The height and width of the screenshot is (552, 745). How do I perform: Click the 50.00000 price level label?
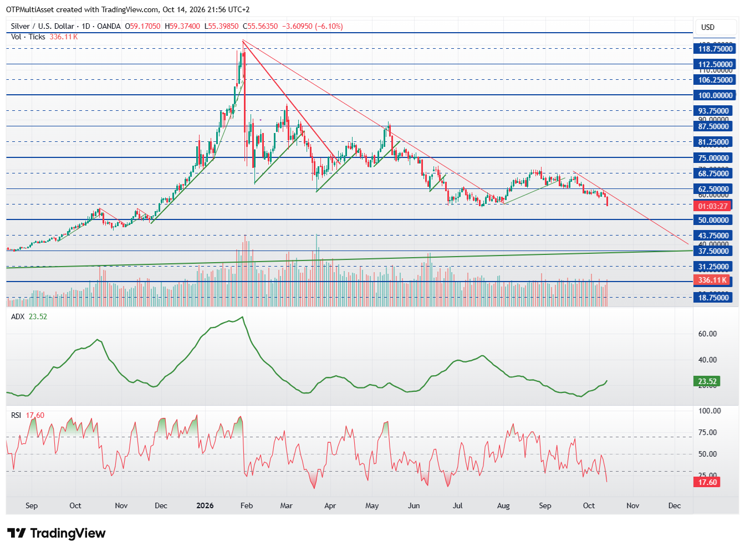[x=713, y=220]
